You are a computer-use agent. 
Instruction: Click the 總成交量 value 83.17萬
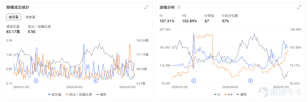(x=13, y=32)
